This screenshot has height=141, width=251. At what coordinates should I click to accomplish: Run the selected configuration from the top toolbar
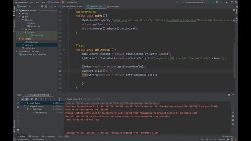(x=209, y=2)
